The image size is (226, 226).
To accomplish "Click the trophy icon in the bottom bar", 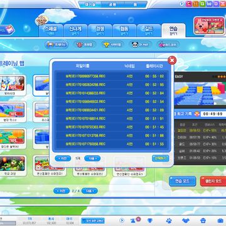I will pos(150,220).
